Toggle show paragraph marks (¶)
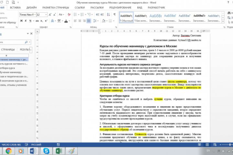 tap(115, 15)
